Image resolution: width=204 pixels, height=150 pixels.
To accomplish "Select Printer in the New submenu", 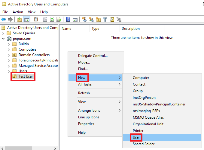I will 162,131.
